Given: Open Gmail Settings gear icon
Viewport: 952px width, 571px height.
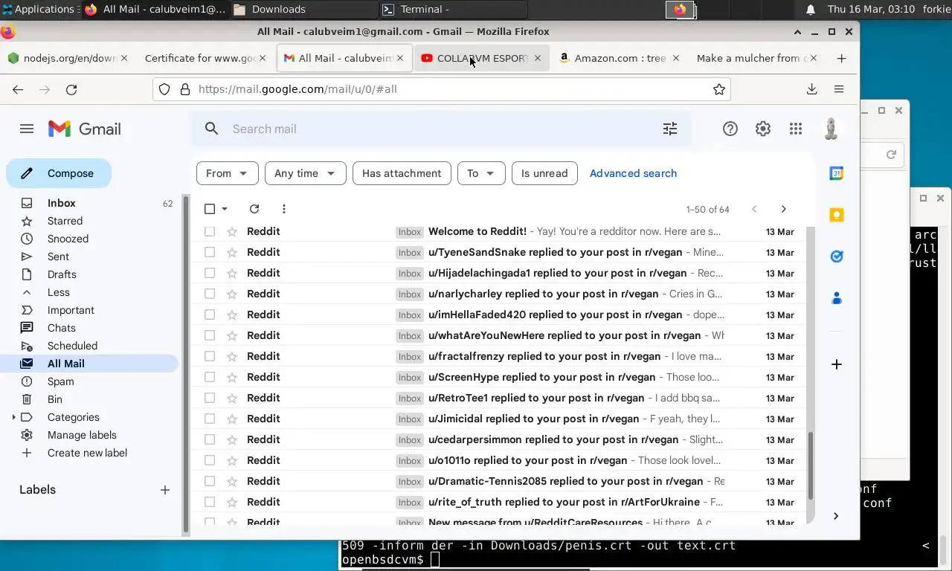Looking at the screenshot, I should tap(763, 129).
